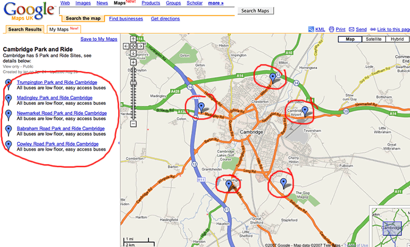Select the Get directions tab

point(165,19)
